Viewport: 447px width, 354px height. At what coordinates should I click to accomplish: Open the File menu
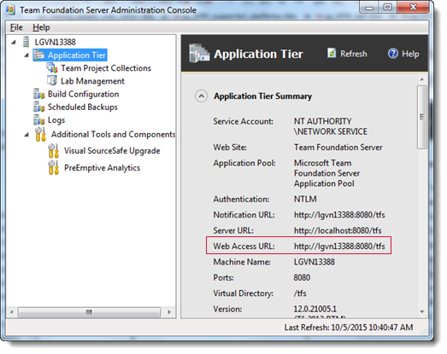(16, 27)
